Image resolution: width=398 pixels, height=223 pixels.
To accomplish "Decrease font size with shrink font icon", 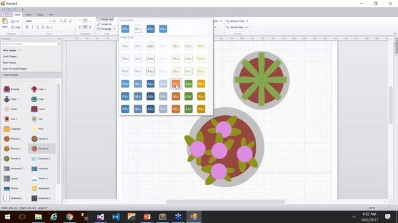I will click(70, 21).
